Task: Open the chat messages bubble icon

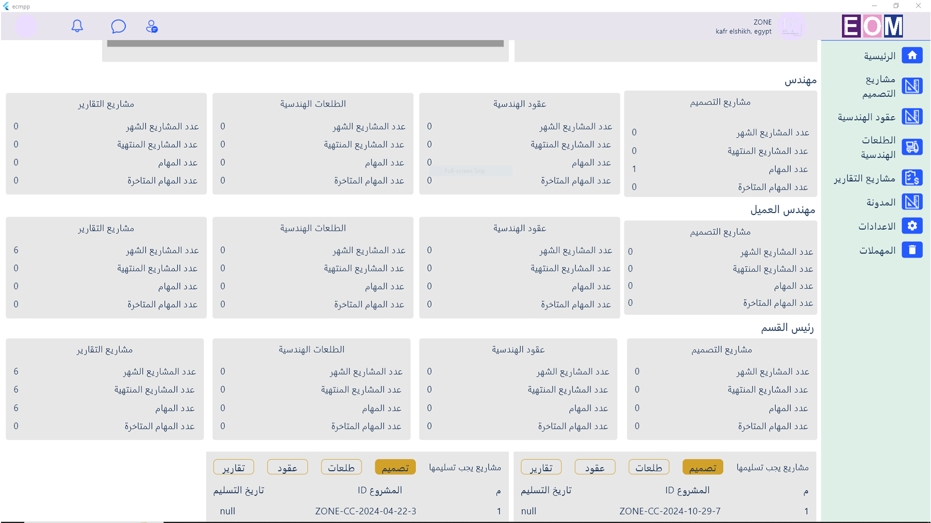Action: 118,26
